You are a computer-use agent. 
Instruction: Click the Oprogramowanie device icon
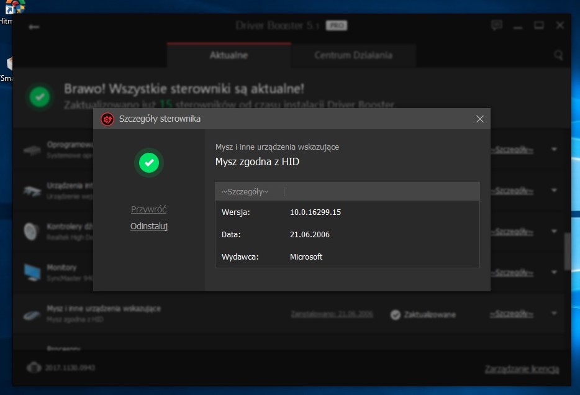tap(32, 150)
